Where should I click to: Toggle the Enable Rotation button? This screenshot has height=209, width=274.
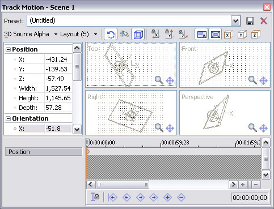pos(111,35)
